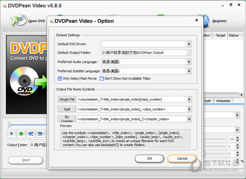Screen dimensions: 246x179
Task: Click the Default Output Folder path field
Action: pyautogui.click(x=144, y=53)
